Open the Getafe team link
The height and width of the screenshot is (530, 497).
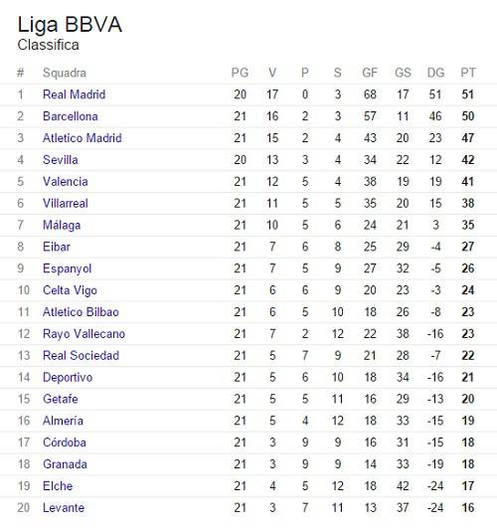[x=61, y=399]
